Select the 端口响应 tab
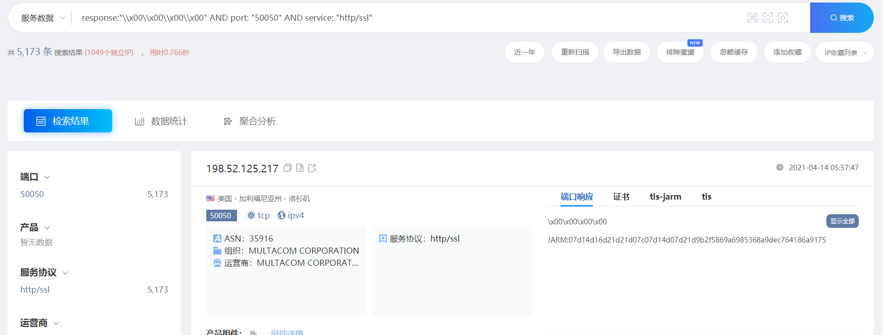Screen dimensions: 883x335 pos(577,197)
